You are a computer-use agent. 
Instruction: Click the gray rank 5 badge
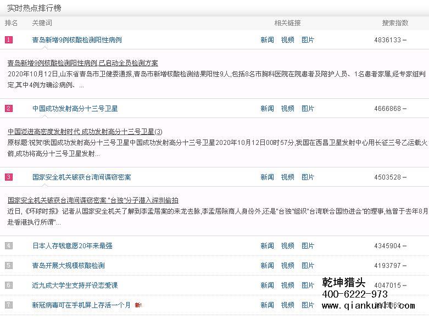coord(9,266)
